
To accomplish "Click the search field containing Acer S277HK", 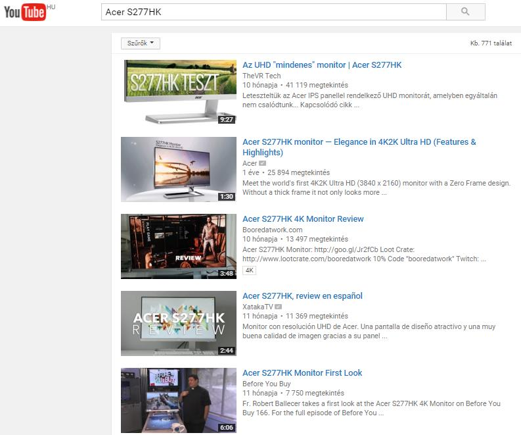I will [x=274, y=12].
